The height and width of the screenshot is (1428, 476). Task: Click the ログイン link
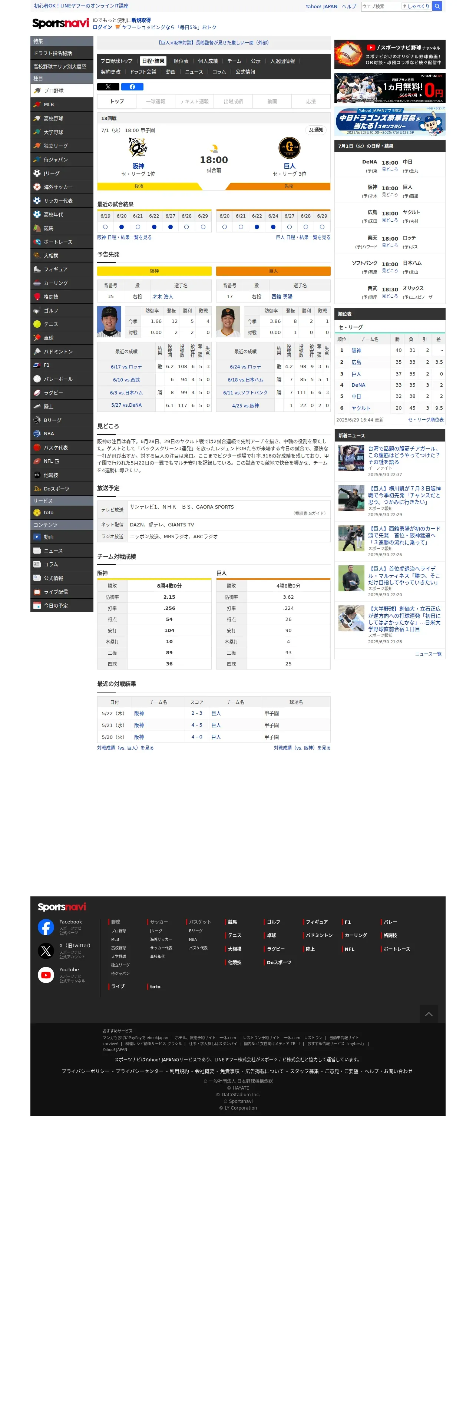tap(102, 27)
